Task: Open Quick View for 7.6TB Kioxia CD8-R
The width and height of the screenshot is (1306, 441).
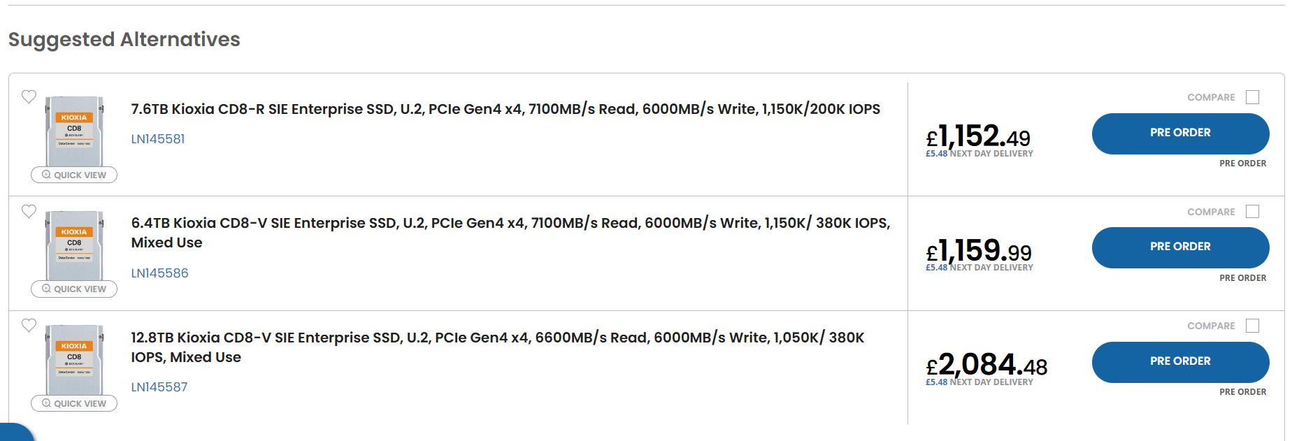Action: 74,175
